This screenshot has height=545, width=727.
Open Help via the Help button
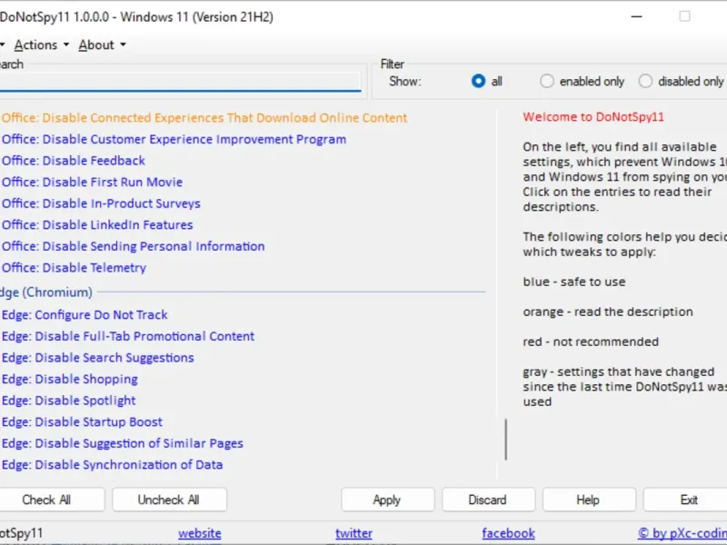click(588, 500)
